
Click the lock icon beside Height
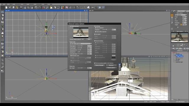pos(181,25)
